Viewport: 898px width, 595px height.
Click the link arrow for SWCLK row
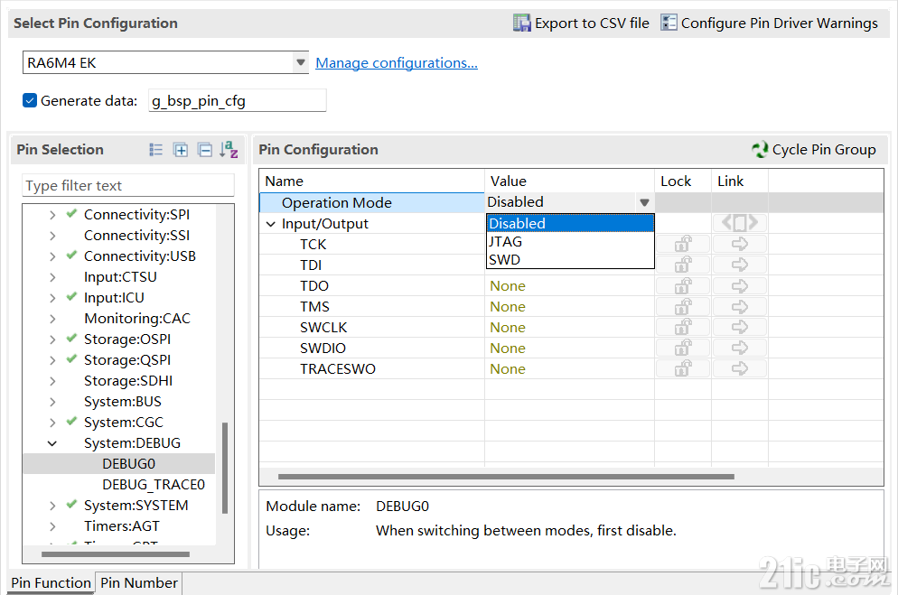pyautogui.click(x=739, y=327)
